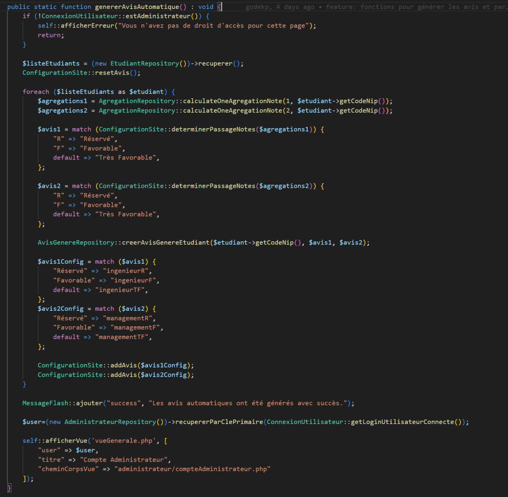Click the getLoginUtilisateurConnecte method call
This screenshot has height=497, width=508.
402,422
